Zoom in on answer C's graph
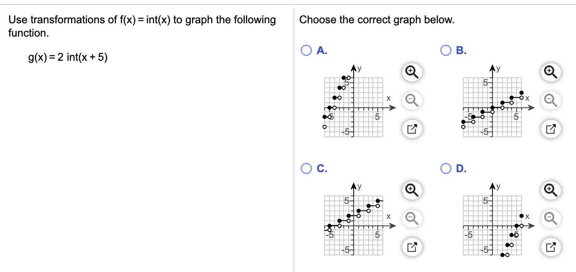The image size is (576, 272). pyautogui.click(x=411, y=190)
